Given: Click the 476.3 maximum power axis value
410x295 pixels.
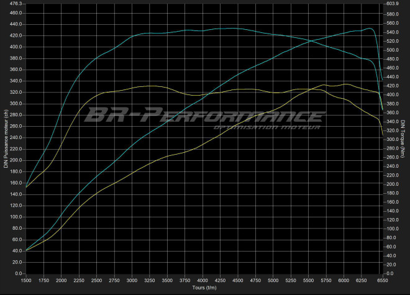Looking at the screenshot, I should tap(16, 4).
